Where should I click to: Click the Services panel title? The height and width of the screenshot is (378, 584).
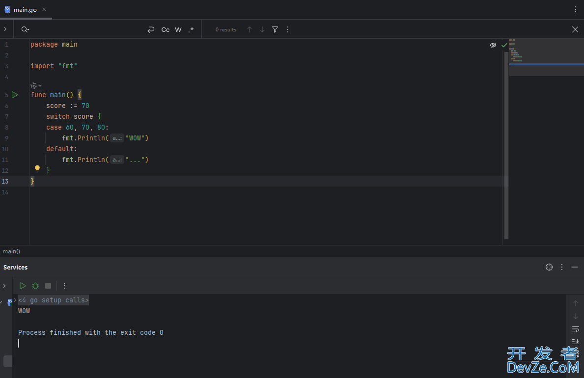pos(15,268)
